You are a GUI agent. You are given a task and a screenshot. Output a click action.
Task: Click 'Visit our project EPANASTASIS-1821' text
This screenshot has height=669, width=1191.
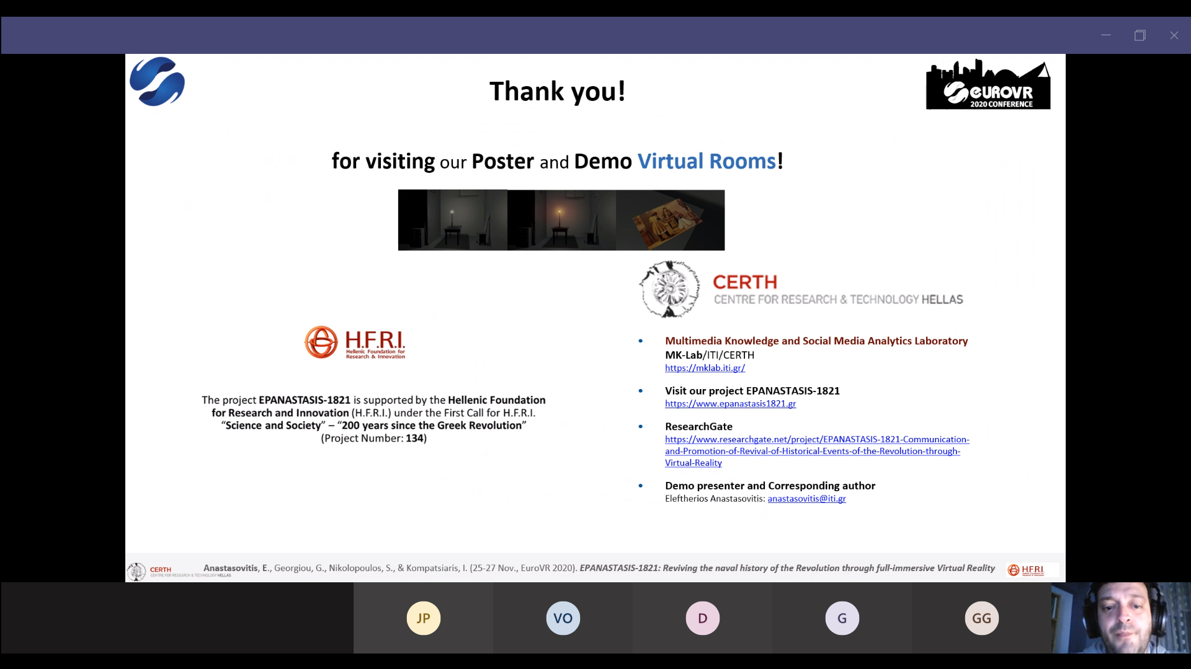tap(752, 391)
